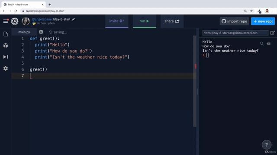277x155 pixels.
Task: Search the console output
Action: [x=261, y=43]
